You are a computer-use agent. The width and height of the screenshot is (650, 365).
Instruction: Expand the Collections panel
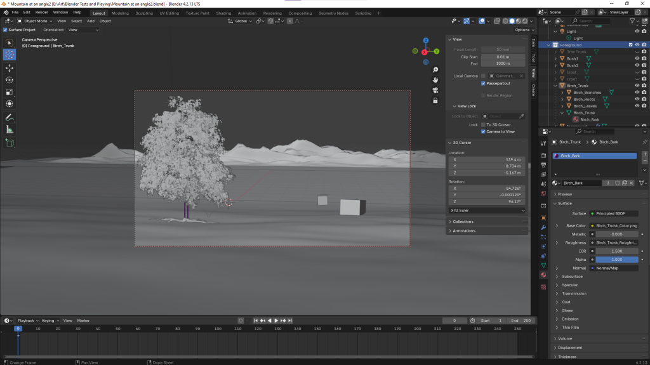[x=463, y=222]
